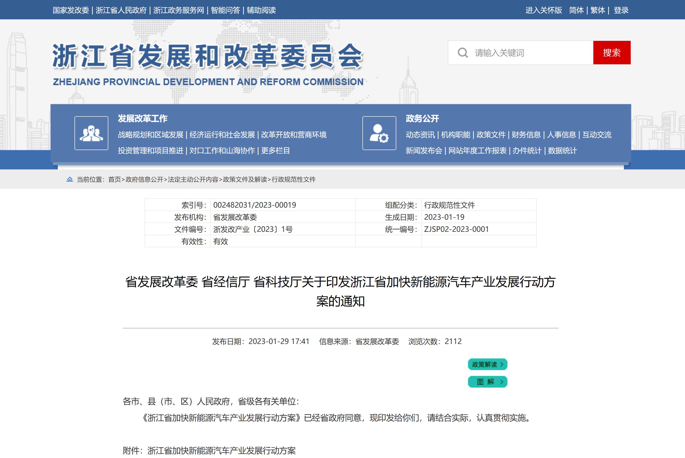Open 办件统计 menu item
Viewport: 685px width, 458px height.
tap(527, 150)
